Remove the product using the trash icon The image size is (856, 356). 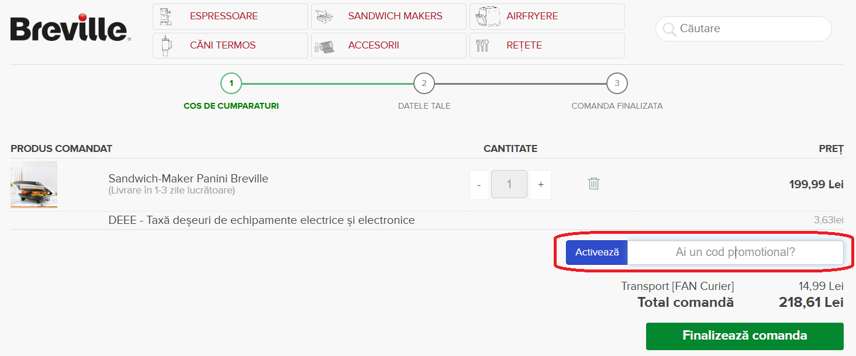coord(593,184)
